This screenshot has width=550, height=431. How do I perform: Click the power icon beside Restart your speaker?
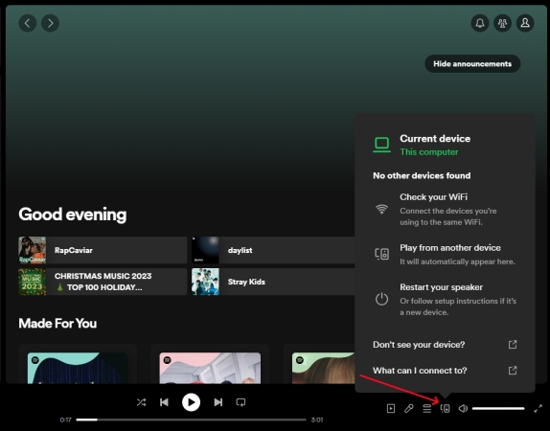point(381,299)
